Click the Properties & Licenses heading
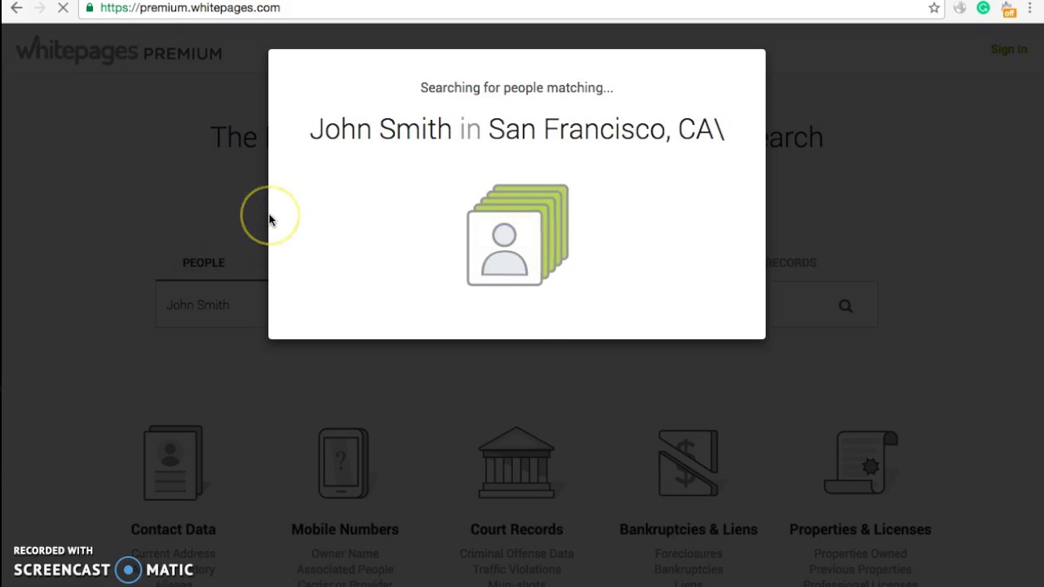 click(860, 529)
